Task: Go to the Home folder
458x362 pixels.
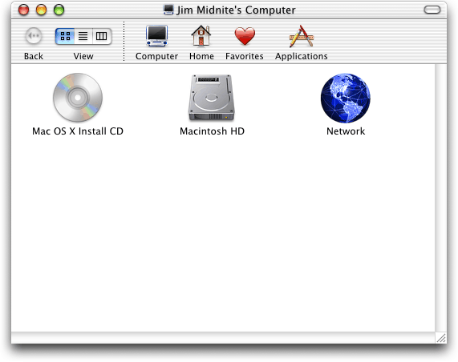Action: pos(201,36)
